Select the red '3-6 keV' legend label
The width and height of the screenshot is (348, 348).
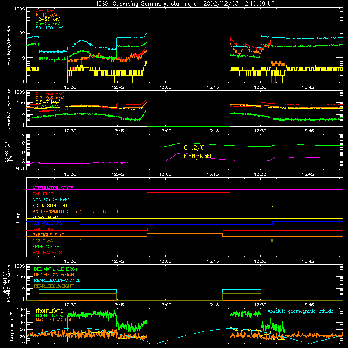point(45,10)
